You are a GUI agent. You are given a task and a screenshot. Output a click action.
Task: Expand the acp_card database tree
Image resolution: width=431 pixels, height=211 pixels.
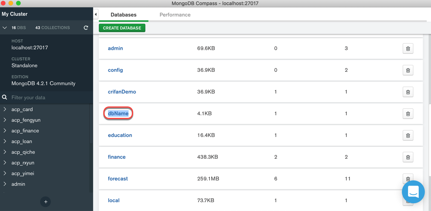click(5, 110)
